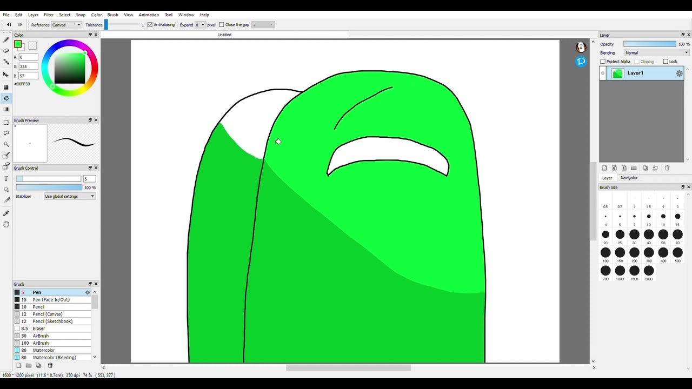Viewport: 692px width, 389px height.
Task: Open the Reference Canvas dropdown
Action: click(x=66, y=25)
